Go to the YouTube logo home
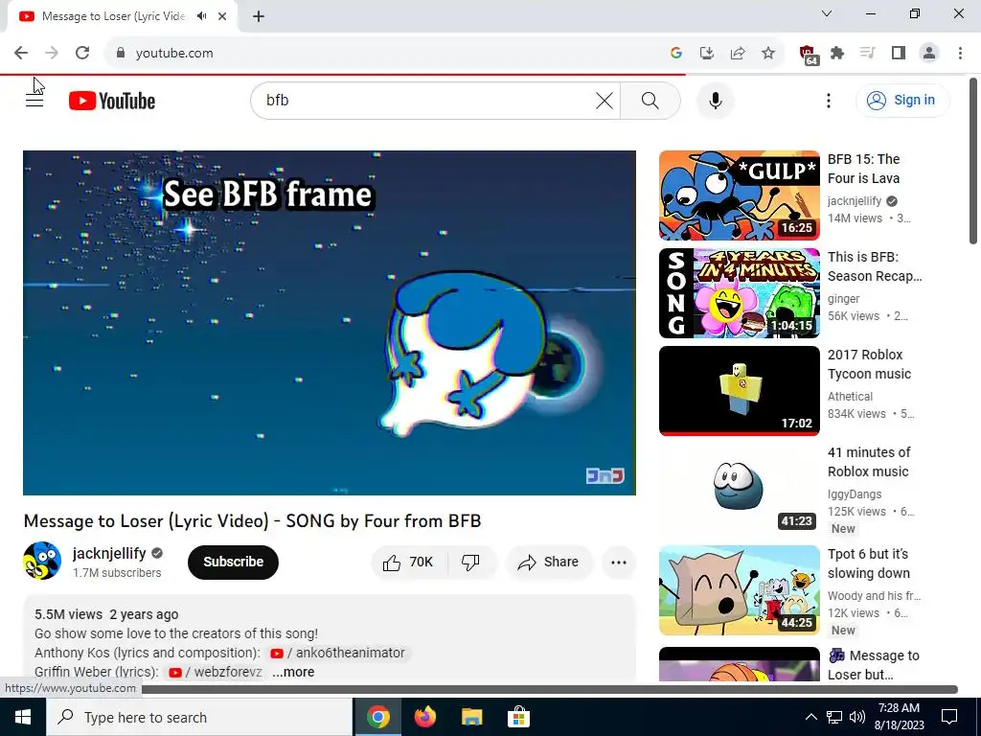 (112, 101)
